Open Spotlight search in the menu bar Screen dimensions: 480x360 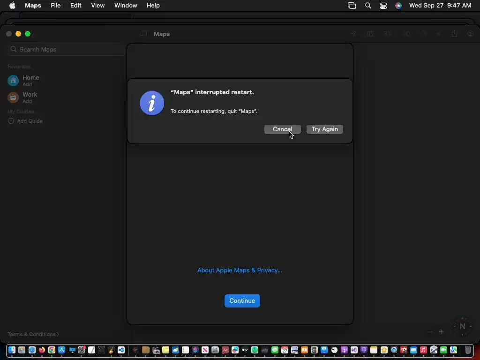tap(368, 6)
